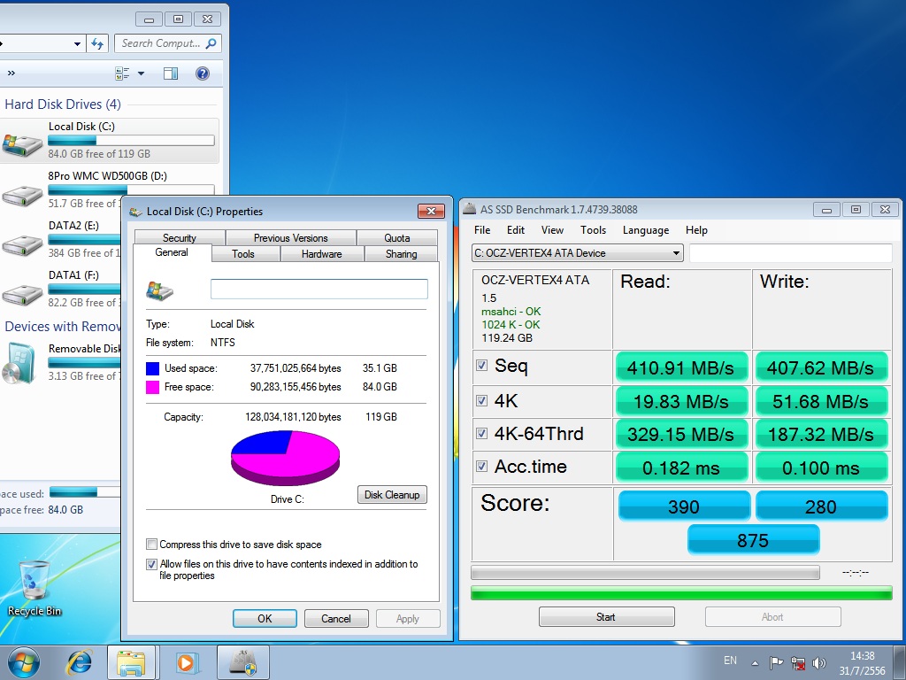Click the change view icon in Explorer toolbar
The height and width of the screenshot is (680, 906).
pyautogui.click(x=122, y=73)
